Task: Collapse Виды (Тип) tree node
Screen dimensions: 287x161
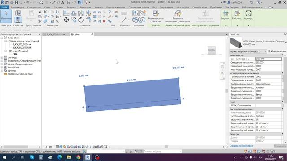Action: point(2,38)
